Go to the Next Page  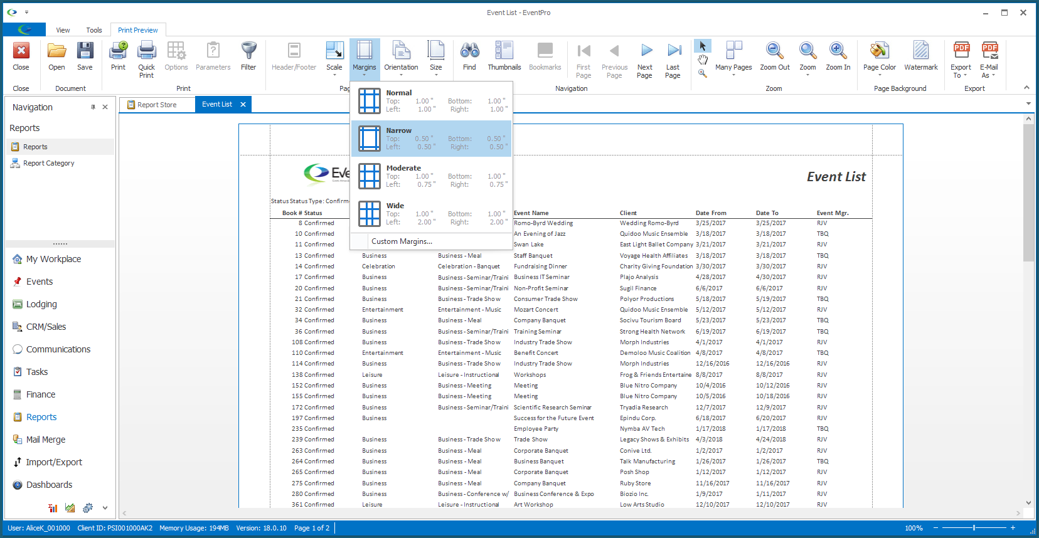pos(644,60)
